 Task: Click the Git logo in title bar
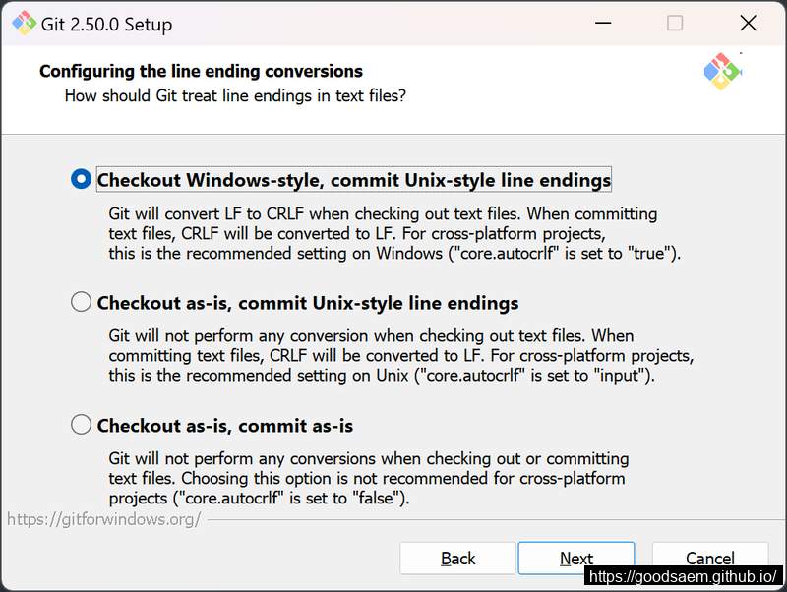[x=24, y=23]
